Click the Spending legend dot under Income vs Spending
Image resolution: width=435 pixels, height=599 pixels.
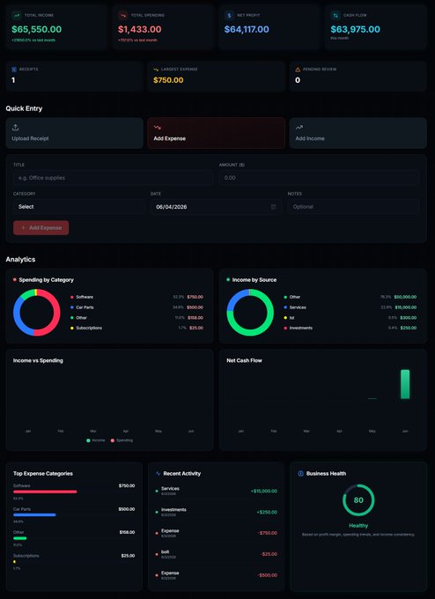(113, 440)
